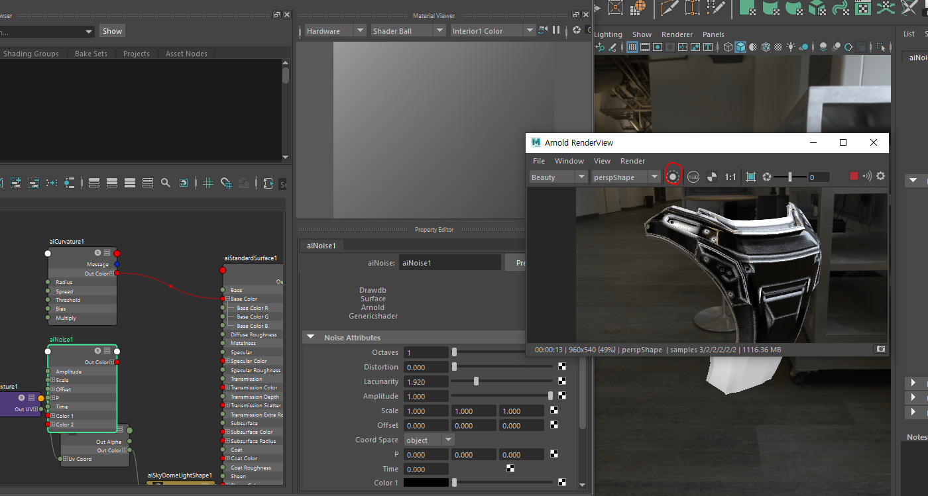Switch to Bake Sets tab
This screenshot has height=496, width=928.
click(x=91, y=54)
